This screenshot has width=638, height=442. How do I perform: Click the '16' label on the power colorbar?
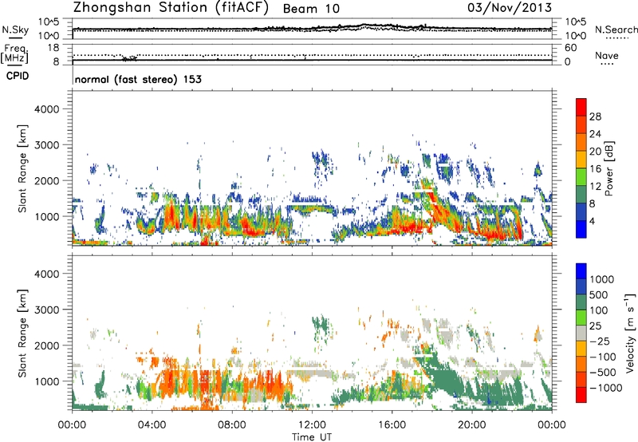pyautogui.click(x=595, y=169)
